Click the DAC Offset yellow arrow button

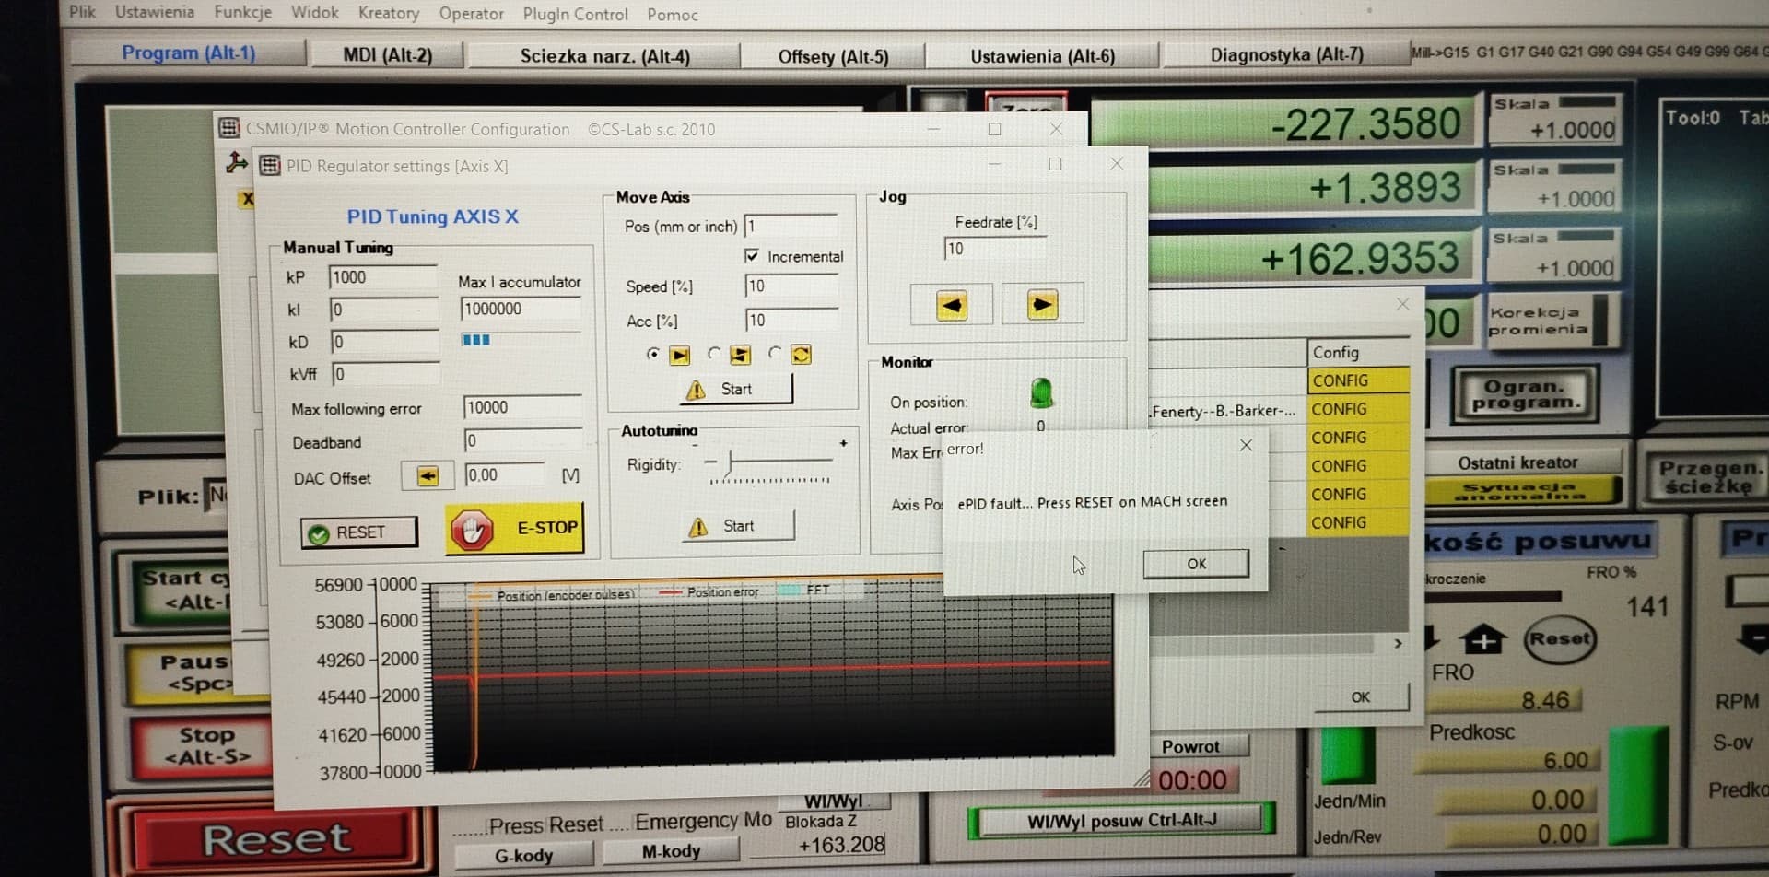tap(428, 475)
